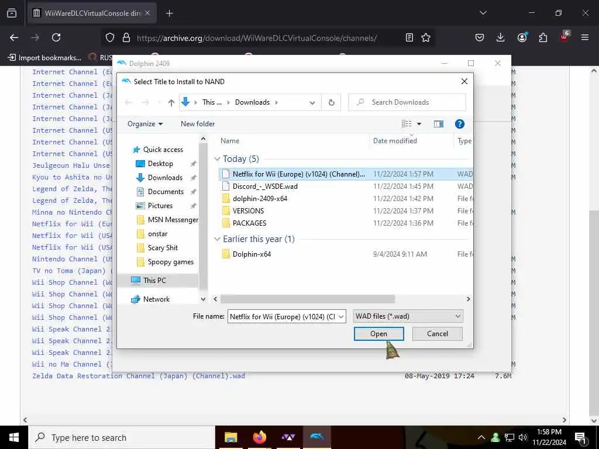The image size is (599, 449).
Task: Click the shield tracking protection icon
Action: click(110, 37)
